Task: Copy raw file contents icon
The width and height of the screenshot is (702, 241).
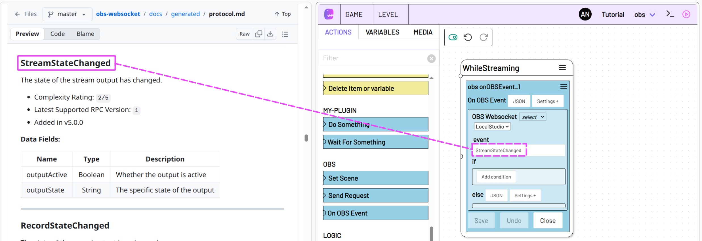Action: (258, 34)
